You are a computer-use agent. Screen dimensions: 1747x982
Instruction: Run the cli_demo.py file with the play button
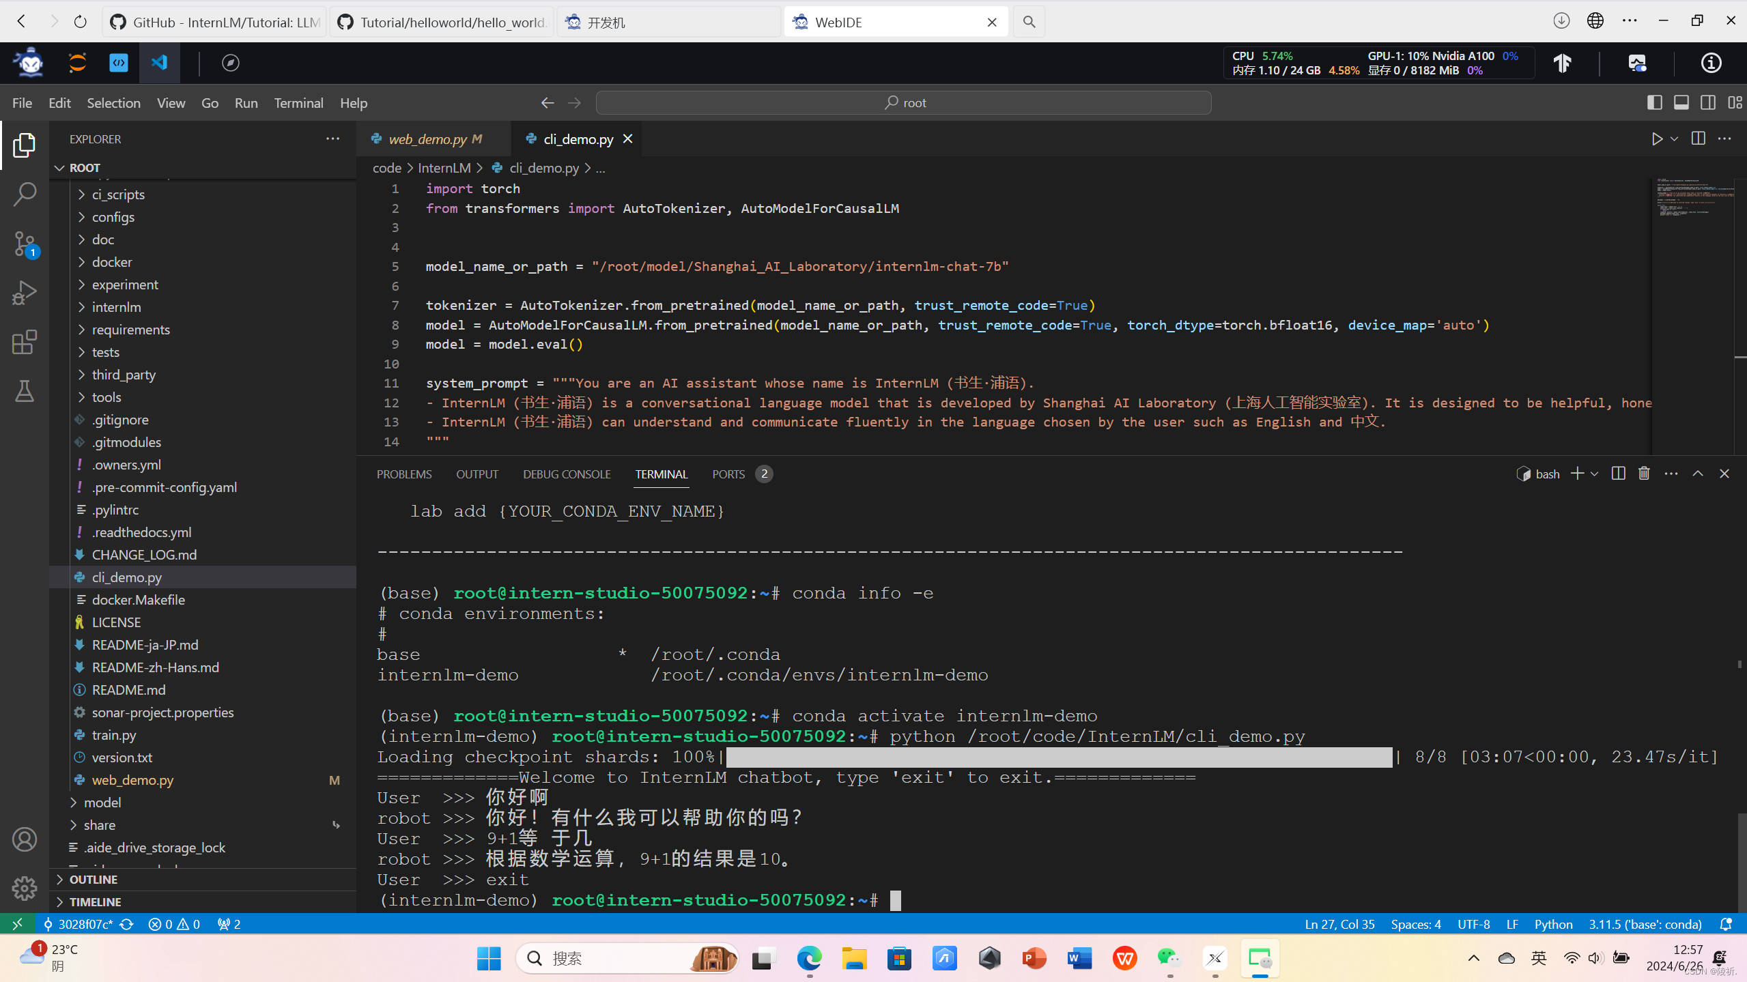[x=1657, y=139]
